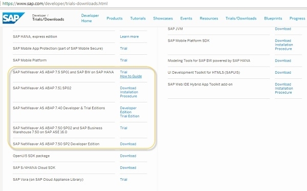The width and height of the screenshot is (307, 191).
Task: Click Trial for SAP Mobile Platform
Action: 123,60
